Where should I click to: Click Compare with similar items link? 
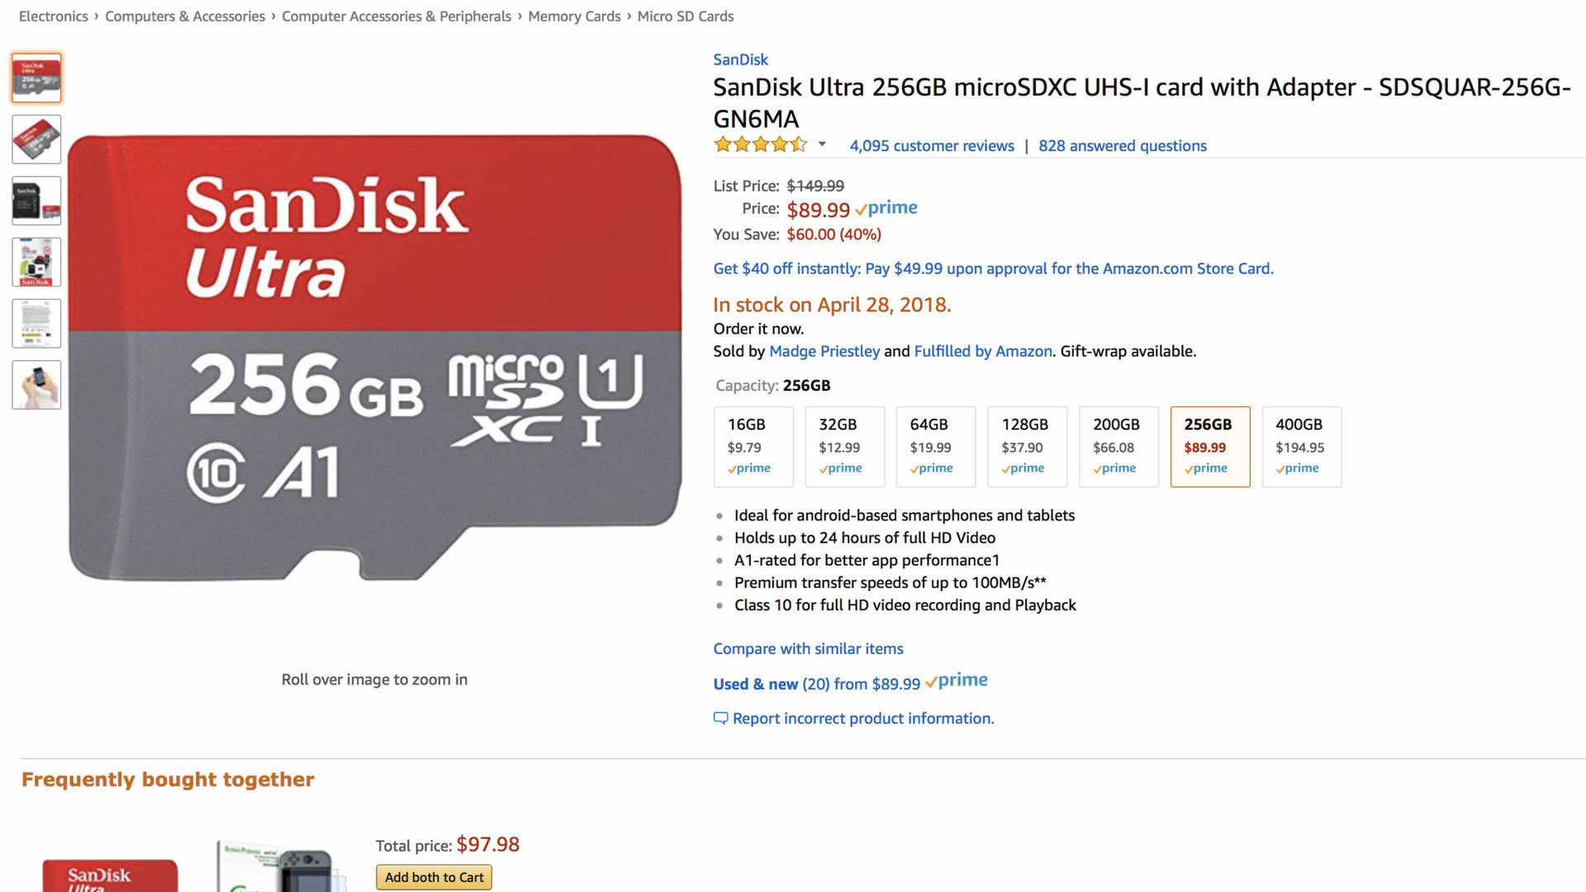click(x=808, y=649)
